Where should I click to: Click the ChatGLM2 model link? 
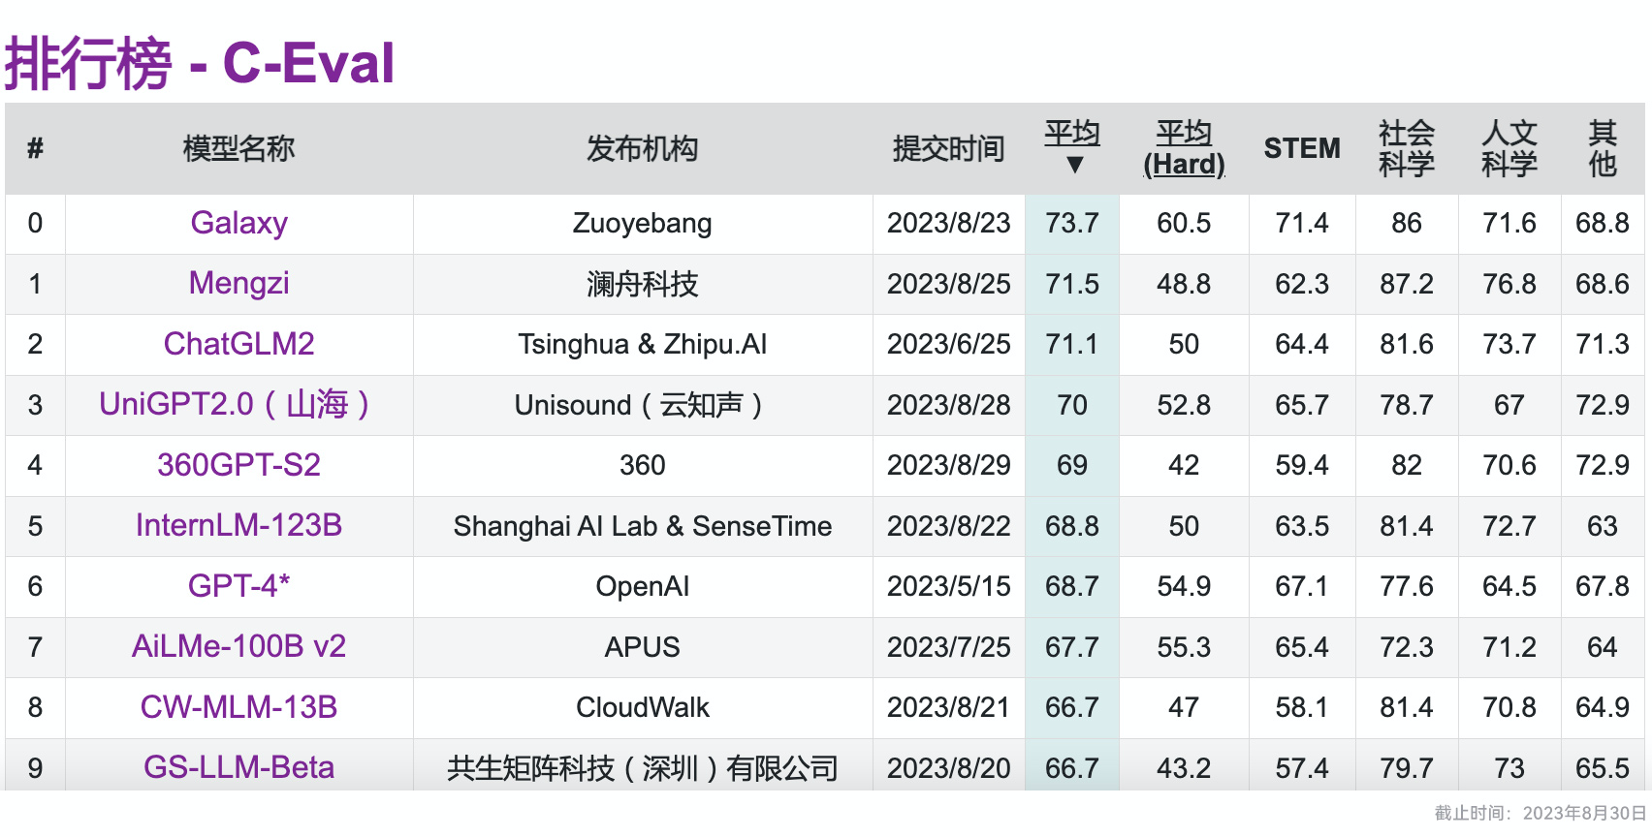pyautogui.click(x=238, y=344)
